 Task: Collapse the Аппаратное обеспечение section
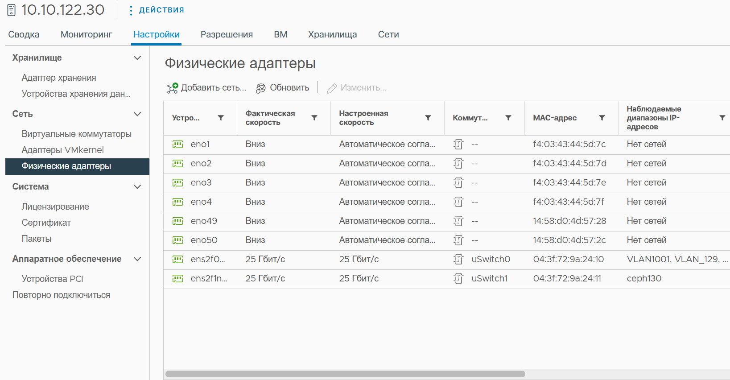(x=137, y=259)
